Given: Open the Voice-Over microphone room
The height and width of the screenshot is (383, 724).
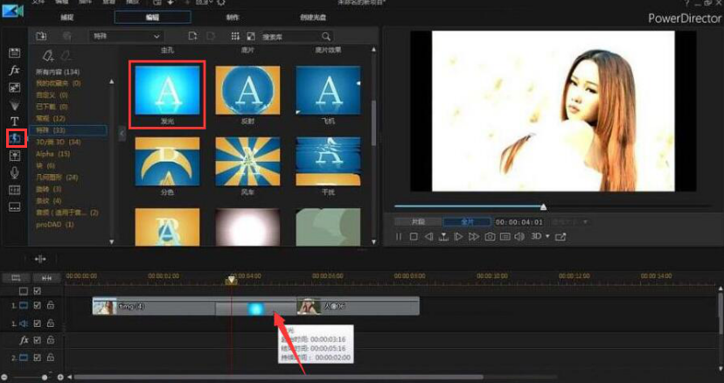Looking at the screenshot, I should (x=15, y=173).
